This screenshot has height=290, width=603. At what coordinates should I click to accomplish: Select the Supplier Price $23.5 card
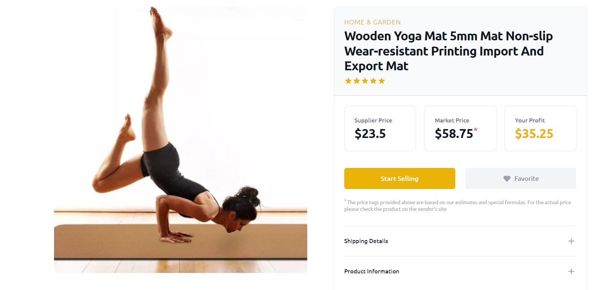point(380,129)
